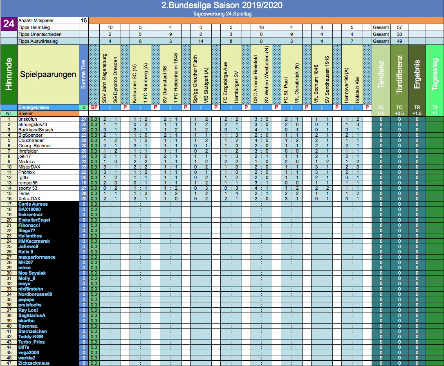Select the 'VfB Stuttgart (A)' team header
Image resolution: width=444 pixels, height=366 pixels.
coord(206,85)
